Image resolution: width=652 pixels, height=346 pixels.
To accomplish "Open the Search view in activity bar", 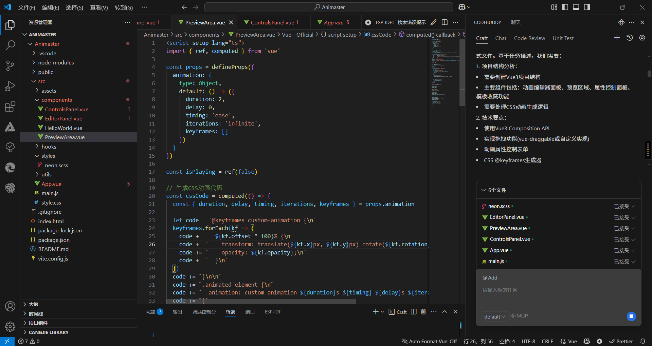I will point(10,45).
